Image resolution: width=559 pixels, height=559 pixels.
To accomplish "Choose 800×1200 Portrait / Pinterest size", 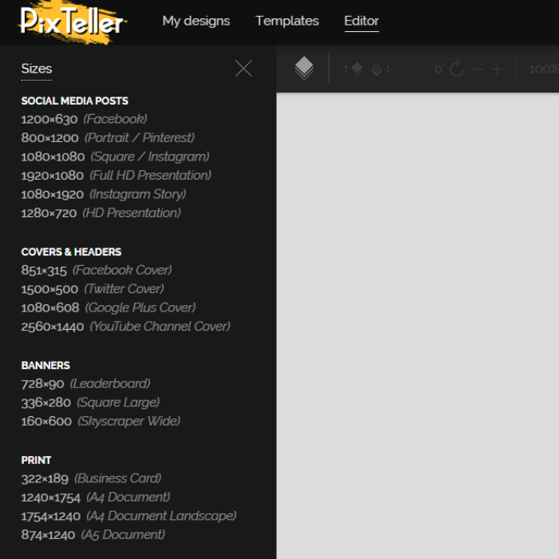I will (108, 137).
